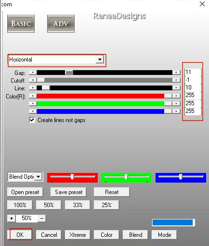
Task: Click the Color[R] red slider right arrow
Action: (x=176, y=96)
